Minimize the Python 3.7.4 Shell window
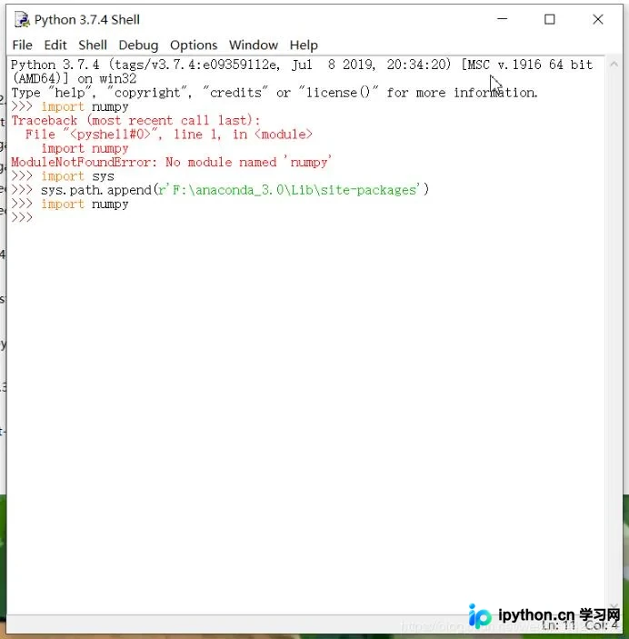 click(503, 19)
